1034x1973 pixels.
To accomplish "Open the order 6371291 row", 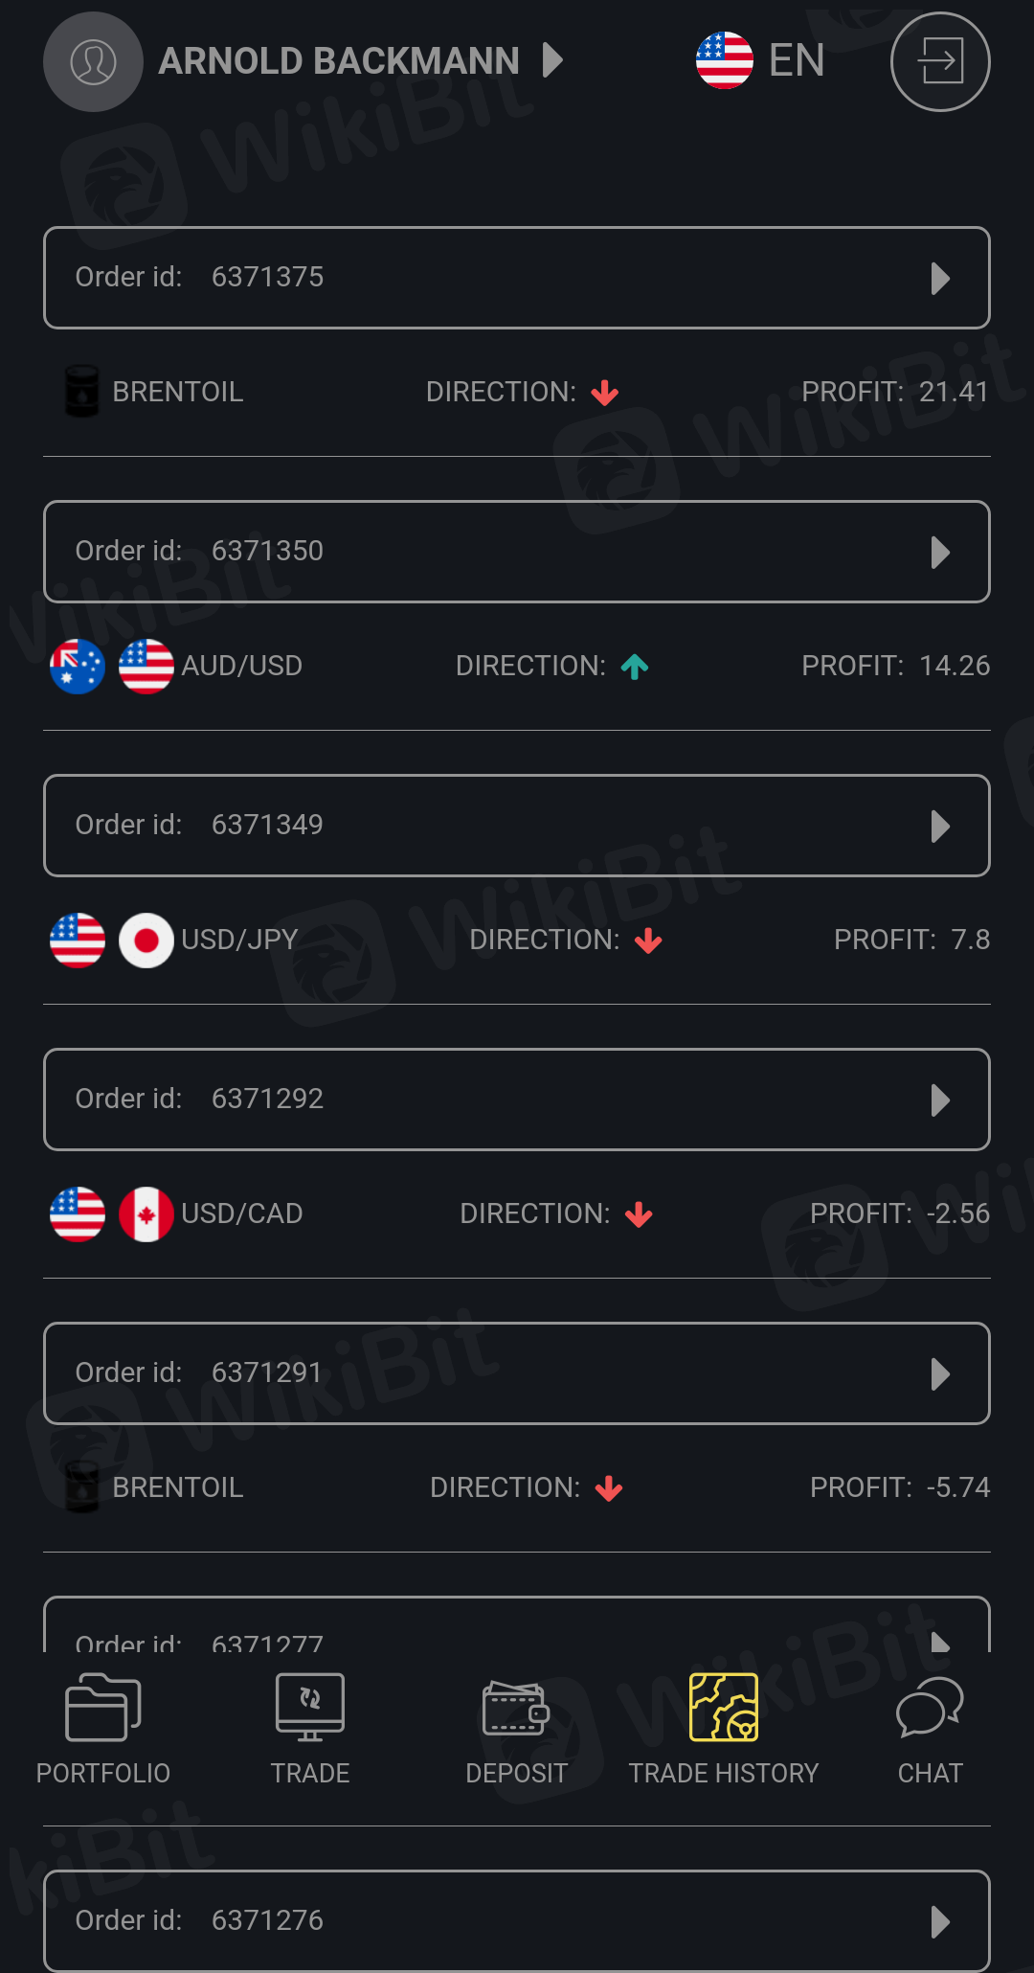I will [517, 1373].
